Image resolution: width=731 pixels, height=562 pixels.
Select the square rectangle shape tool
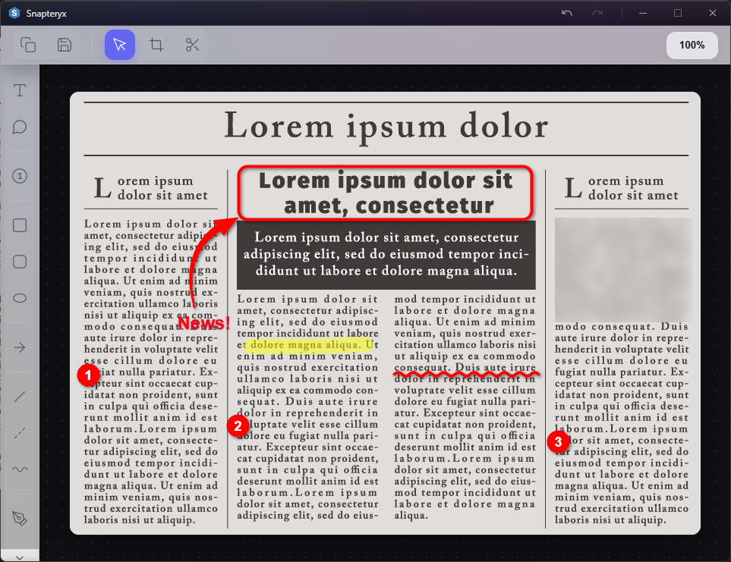tap(20, 225)
